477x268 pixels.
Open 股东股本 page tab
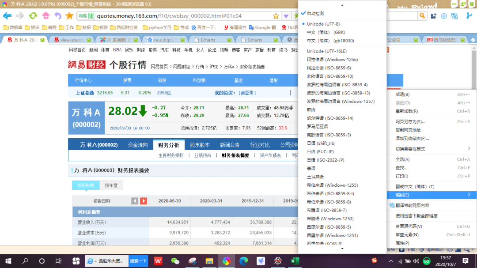point(200,145)
